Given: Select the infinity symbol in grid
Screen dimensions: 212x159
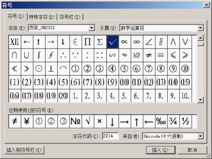Looking at the screenshot, I should click(x=137, y=42).
